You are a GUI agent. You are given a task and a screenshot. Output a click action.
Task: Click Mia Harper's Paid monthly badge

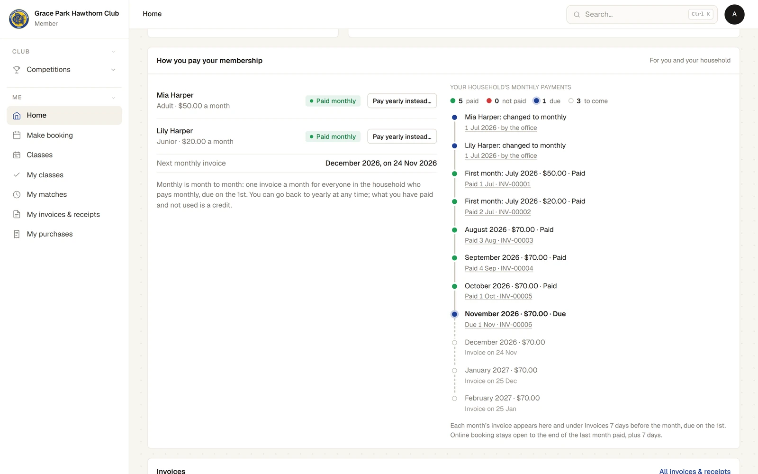(x=333, y=101)
